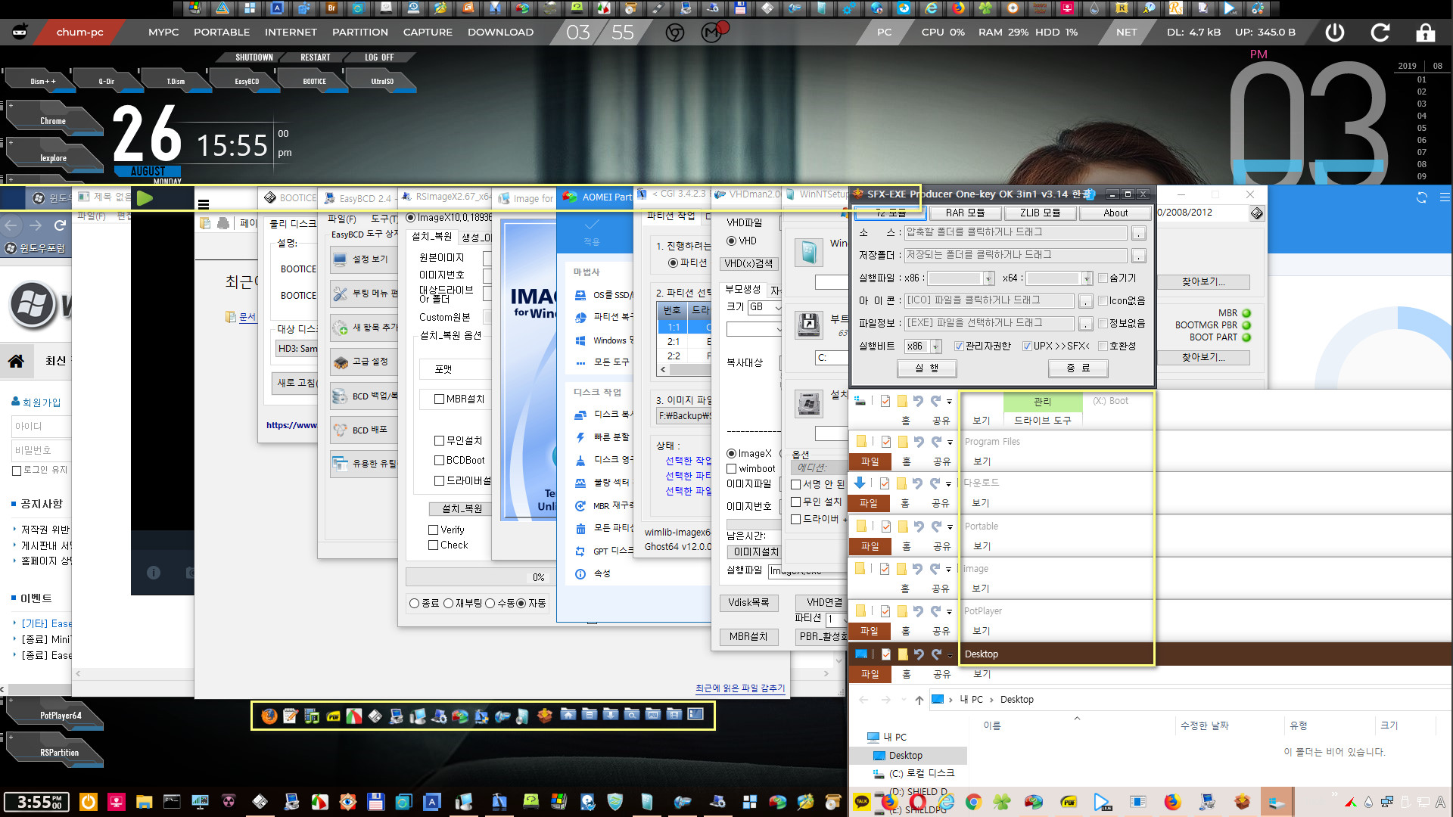
Task: Click the home icon on the web page
Action: [x=16, y=361]
